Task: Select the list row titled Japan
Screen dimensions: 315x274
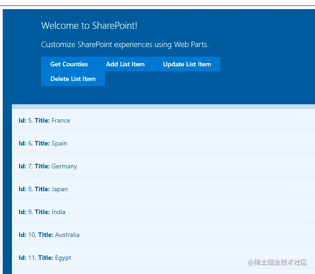Action: point(166,189)
